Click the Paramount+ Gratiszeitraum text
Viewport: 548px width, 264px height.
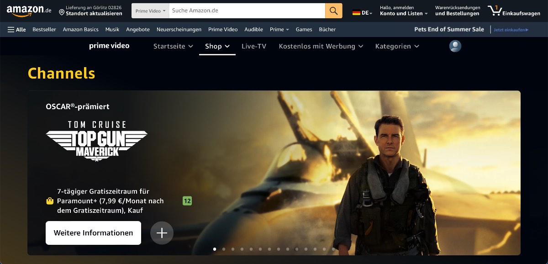110,201
